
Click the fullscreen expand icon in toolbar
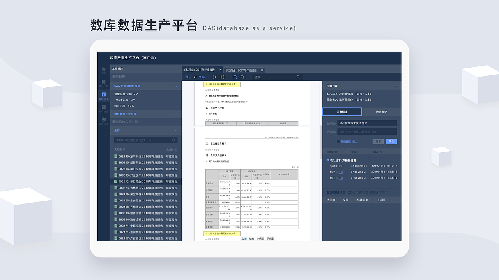tap(222, 77)
